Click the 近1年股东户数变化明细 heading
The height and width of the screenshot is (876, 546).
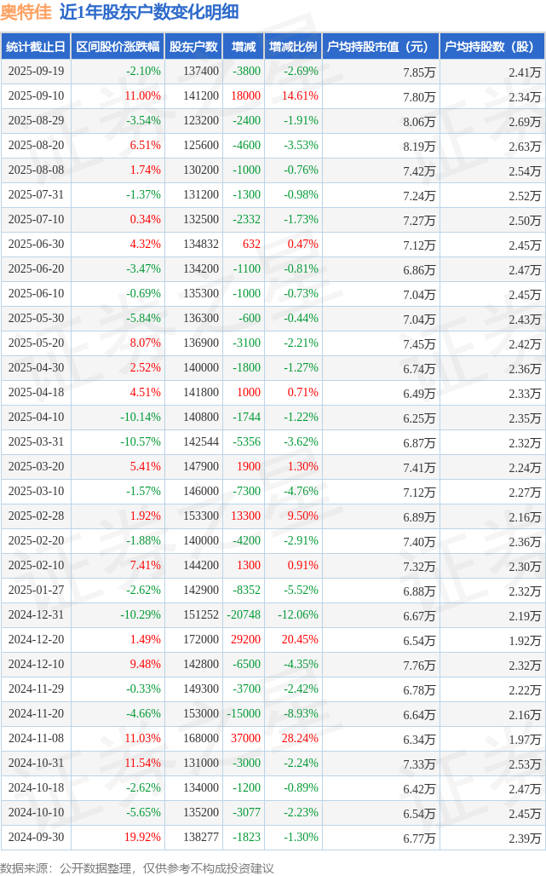point(149,12)
